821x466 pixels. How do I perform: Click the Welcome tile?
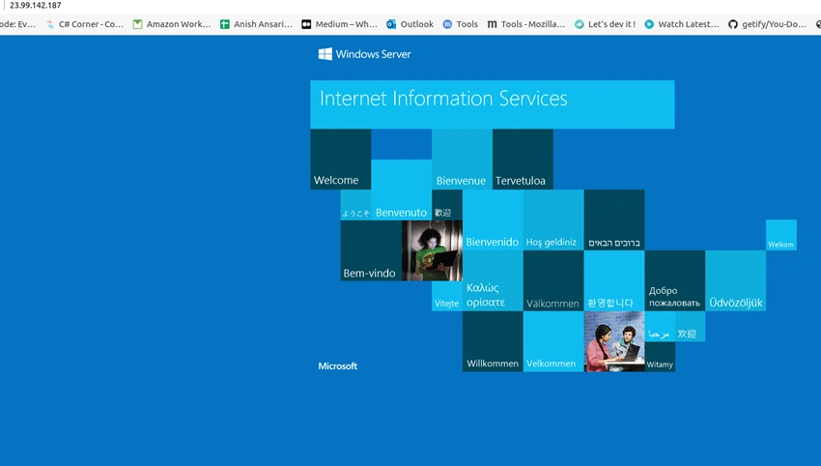point(340,160)
